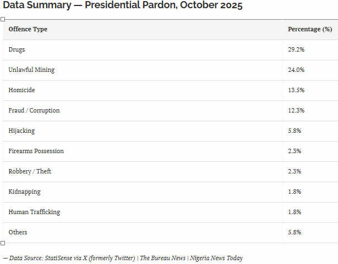Screen dimensions: 338x264
Task: Click the table handle at top-left corner
Action: pos(3,19)
